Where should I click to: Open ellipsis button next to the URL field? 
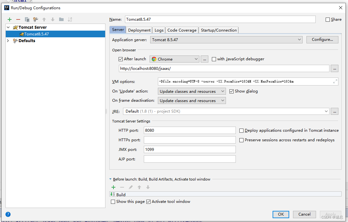(335, 69)
